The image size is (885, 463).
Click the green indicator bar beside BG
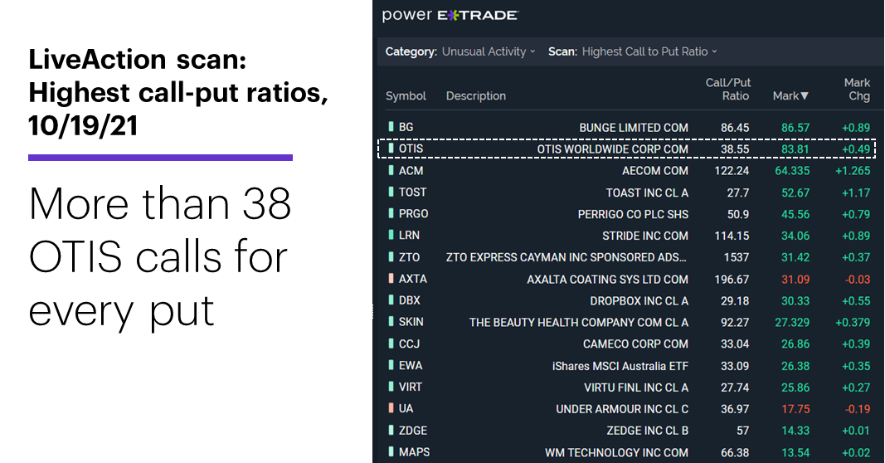pos(391,126)
